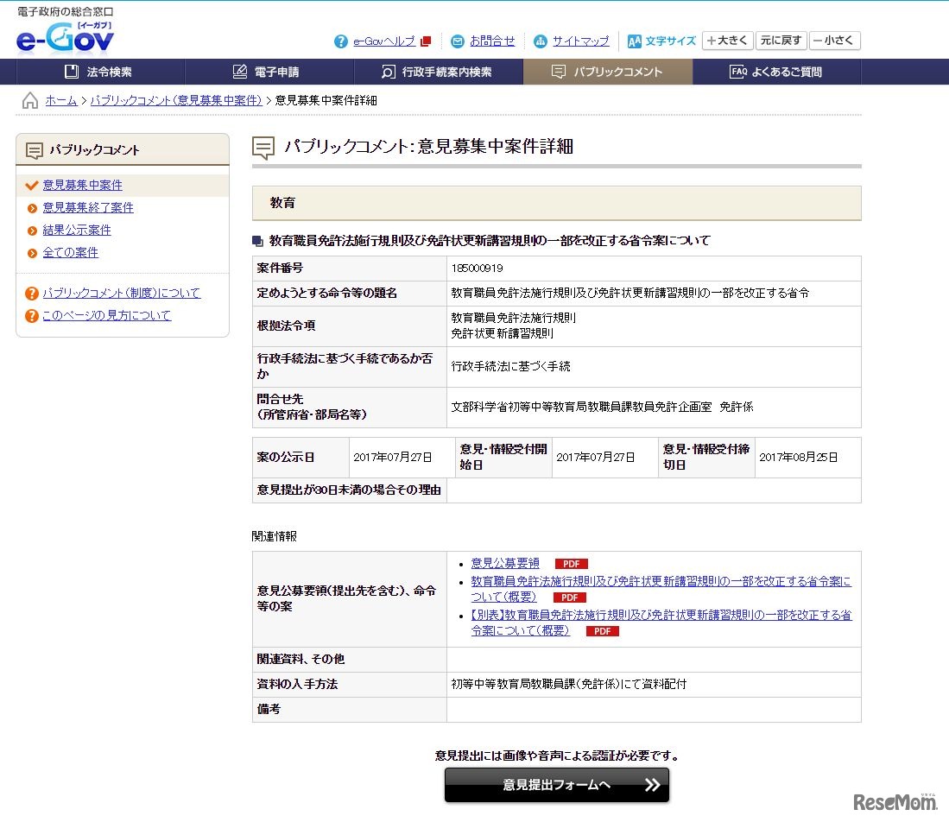949x822 pixels.
Task: Open the 行政手続案内検索 navigation tab
Action: 439,72
